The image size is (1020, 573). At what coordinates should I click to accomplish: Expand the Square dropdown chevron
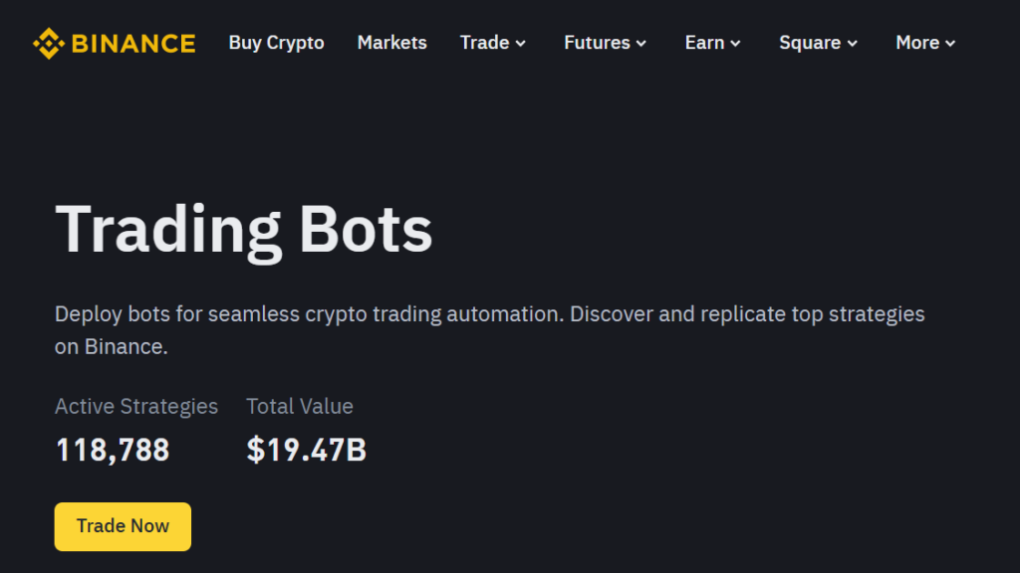pos(853,44)
